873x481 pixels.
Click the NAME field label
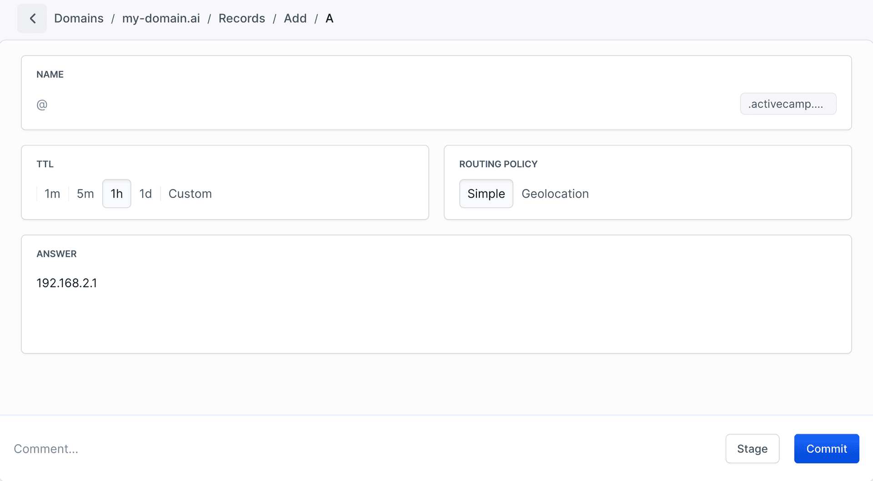[x=50, y=75]
